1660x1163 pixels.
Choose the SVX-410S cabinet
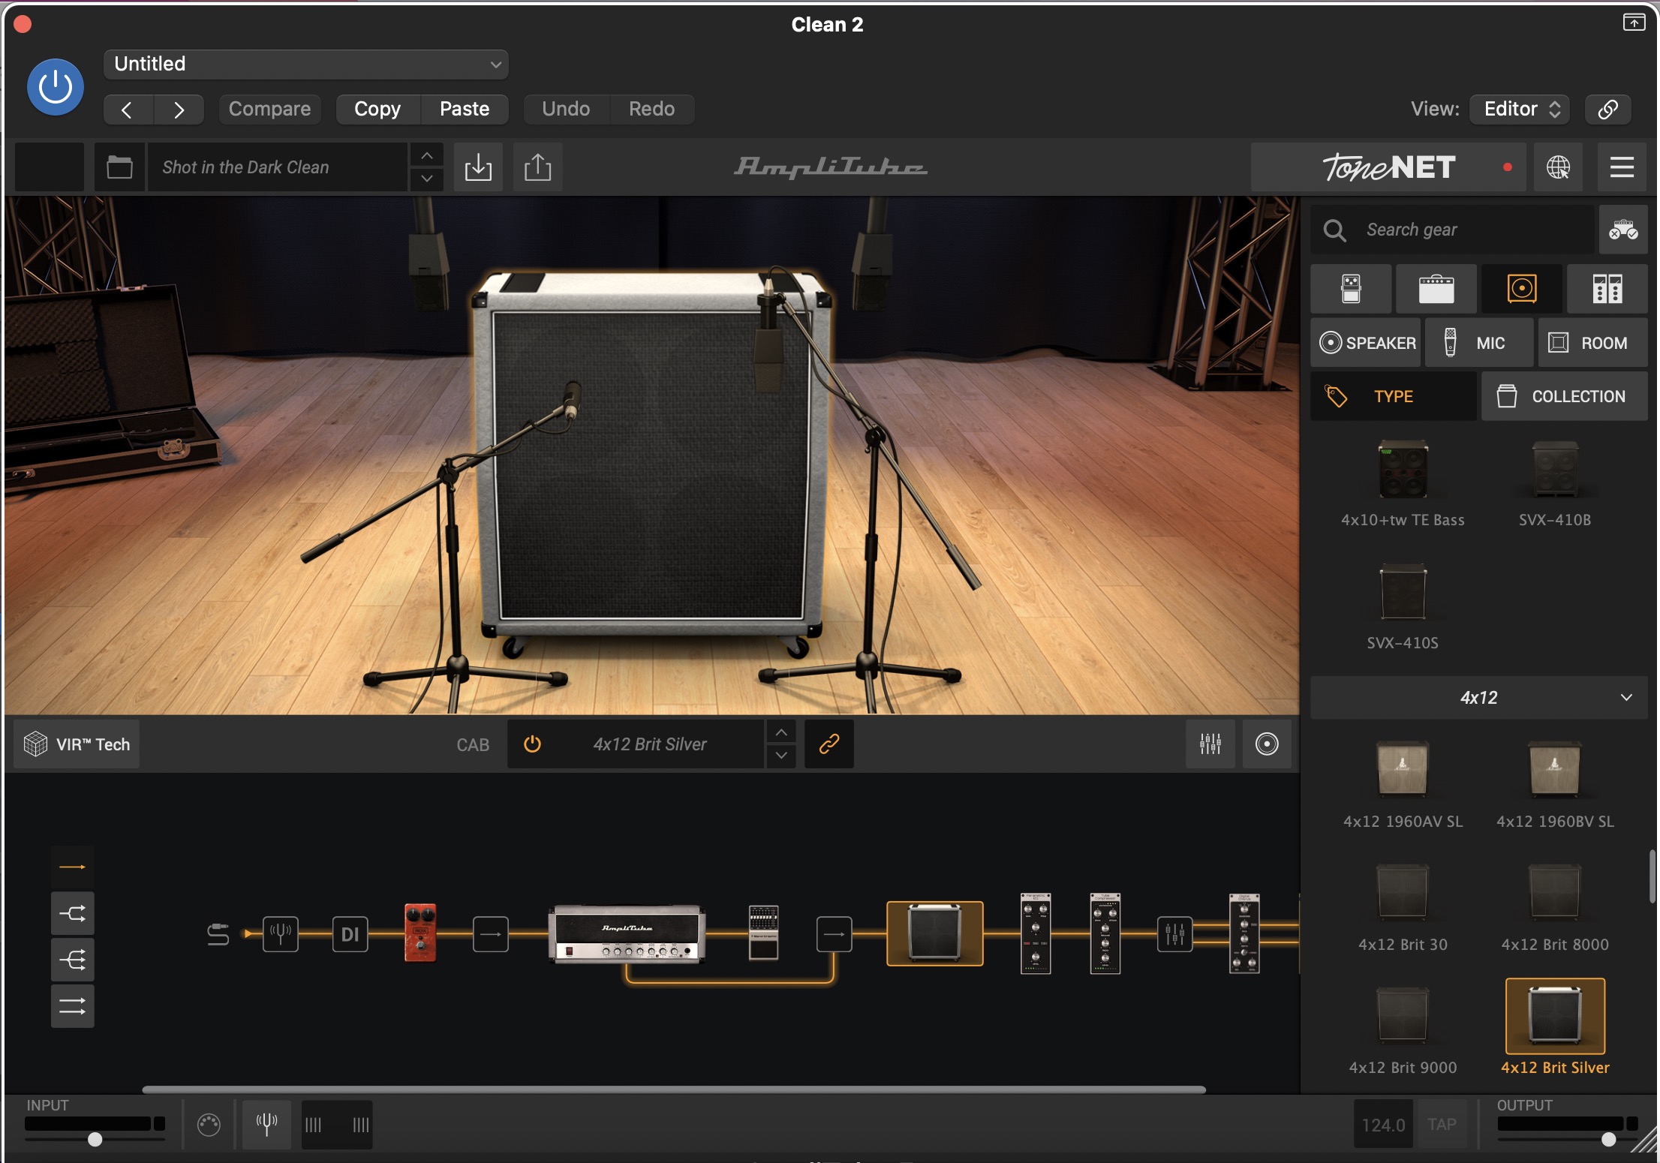point(1403,606)
